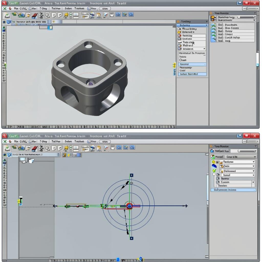Click the Run icon in the 3D model window toolbar
Image resolution: width=262 pixels, height=262 pixels.
(7, 15)
